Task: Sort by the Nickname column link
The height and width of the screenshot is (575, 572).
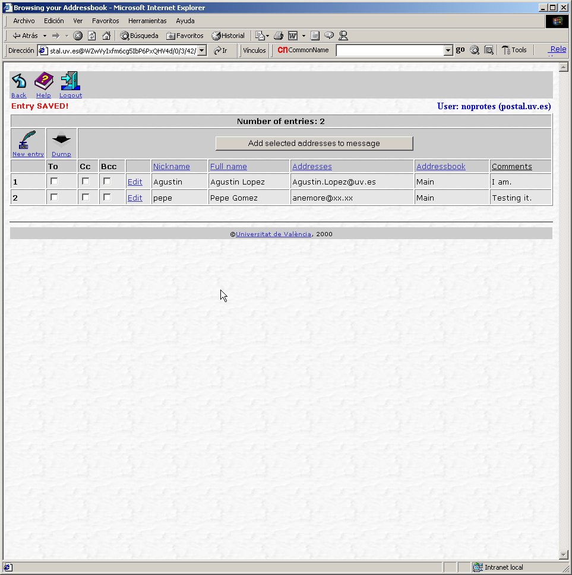Action: [172, 167]
